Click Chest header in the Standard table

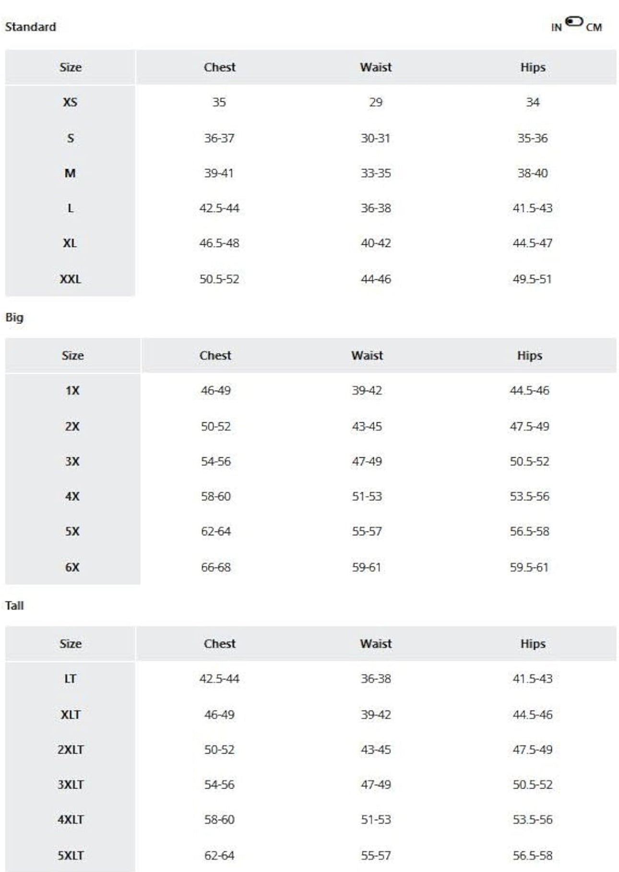pyautogui.click(x=219, y=67)
